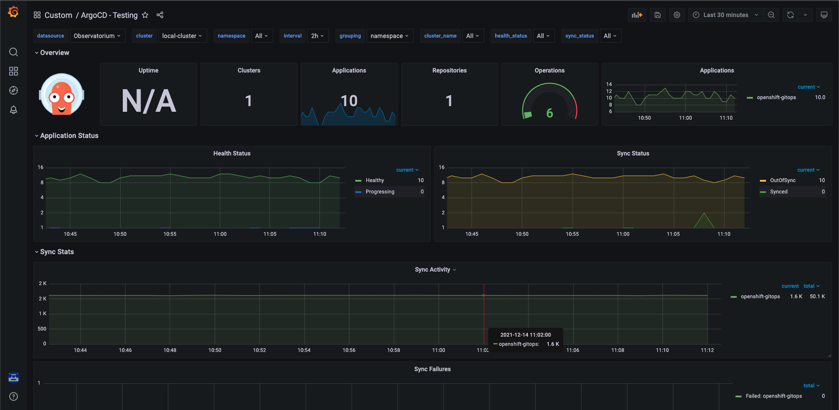Sort Sync Failures legend by total
839x410 pixels.
click(x=811, y=386)
